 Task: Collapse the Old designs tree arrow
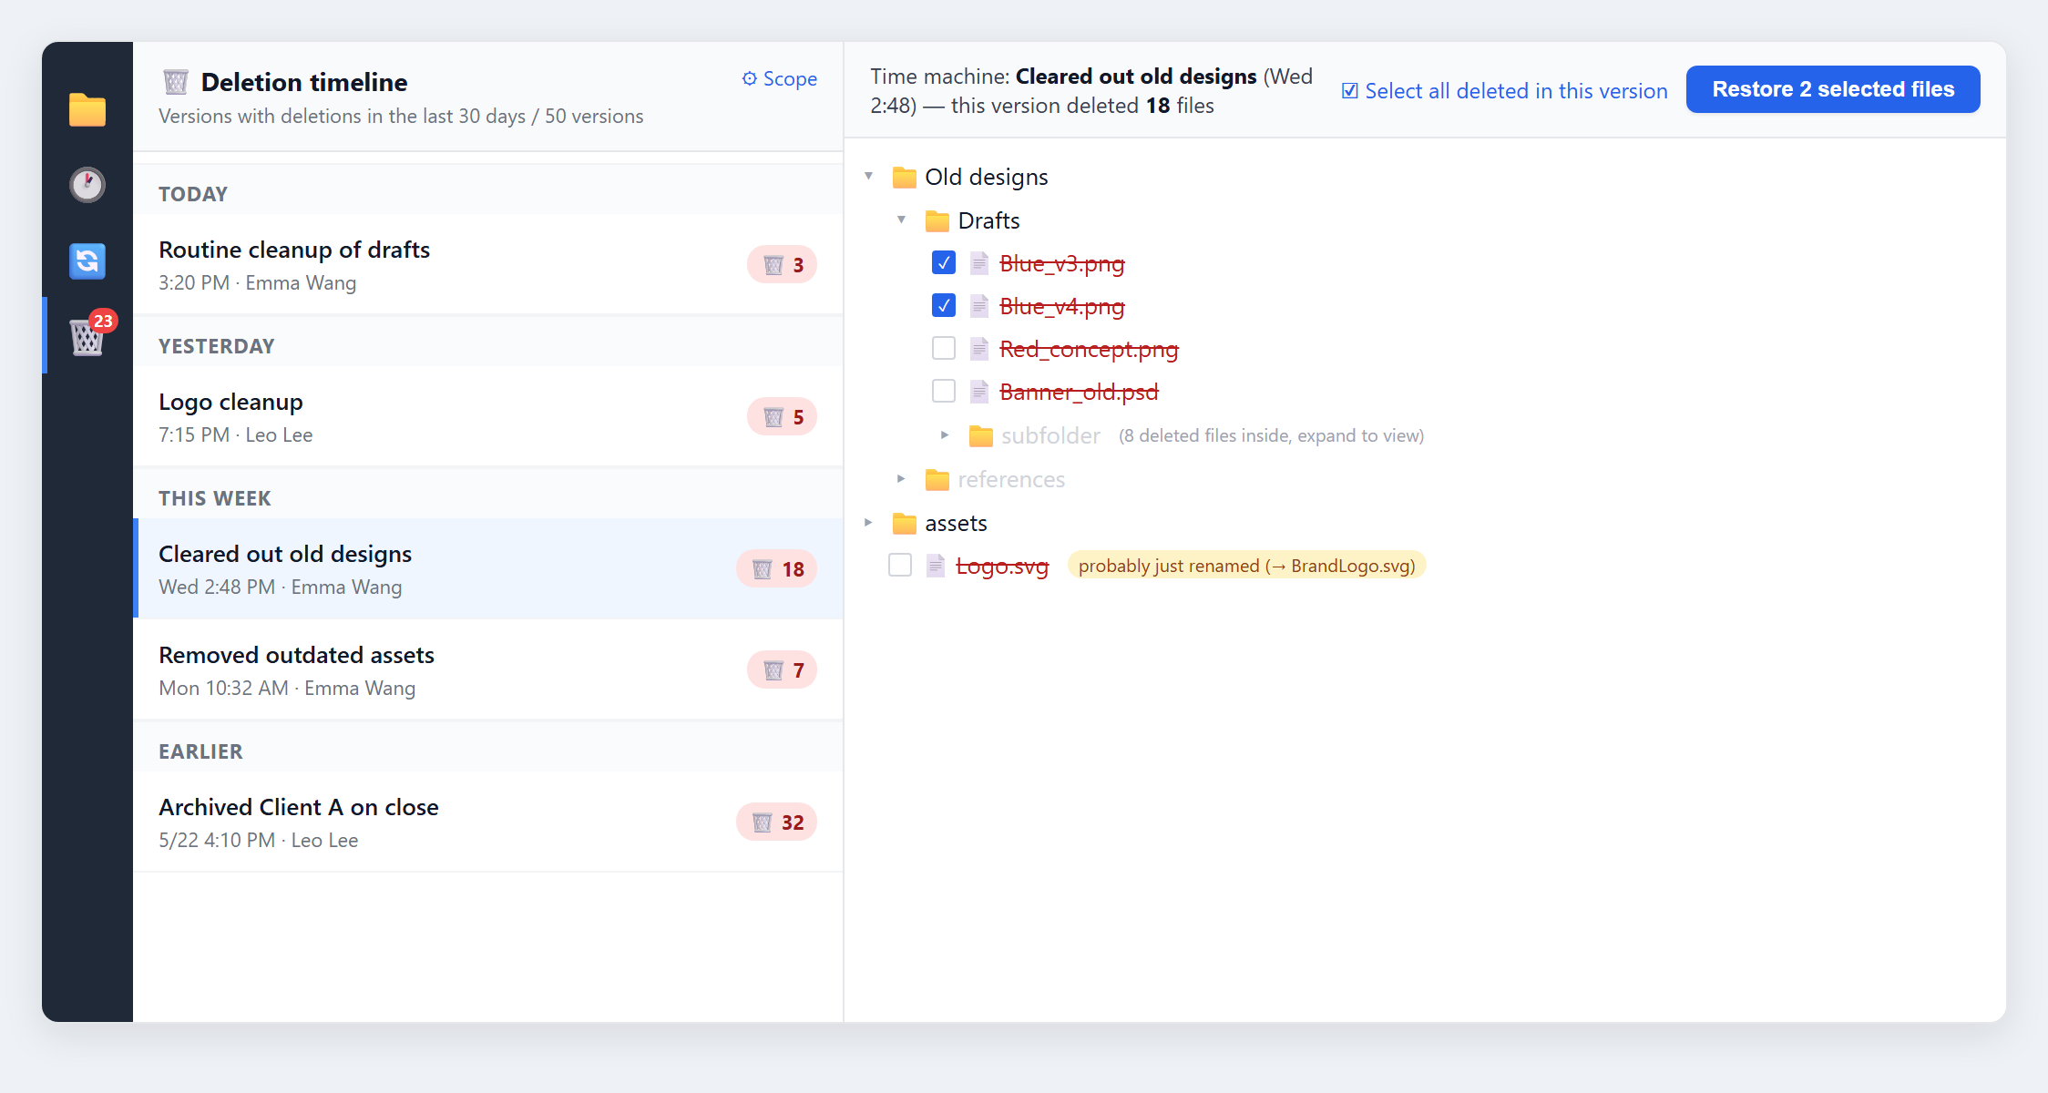(x=869, y=176)
